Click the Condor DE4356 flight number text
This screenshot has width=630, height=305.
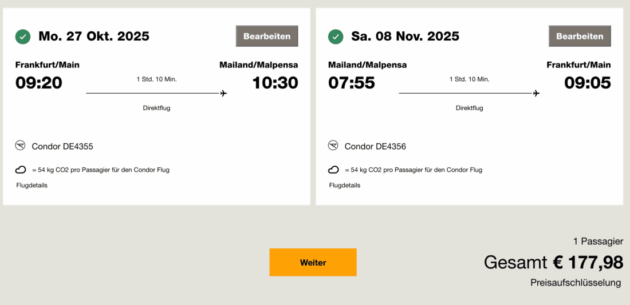(x=375, y=146)
